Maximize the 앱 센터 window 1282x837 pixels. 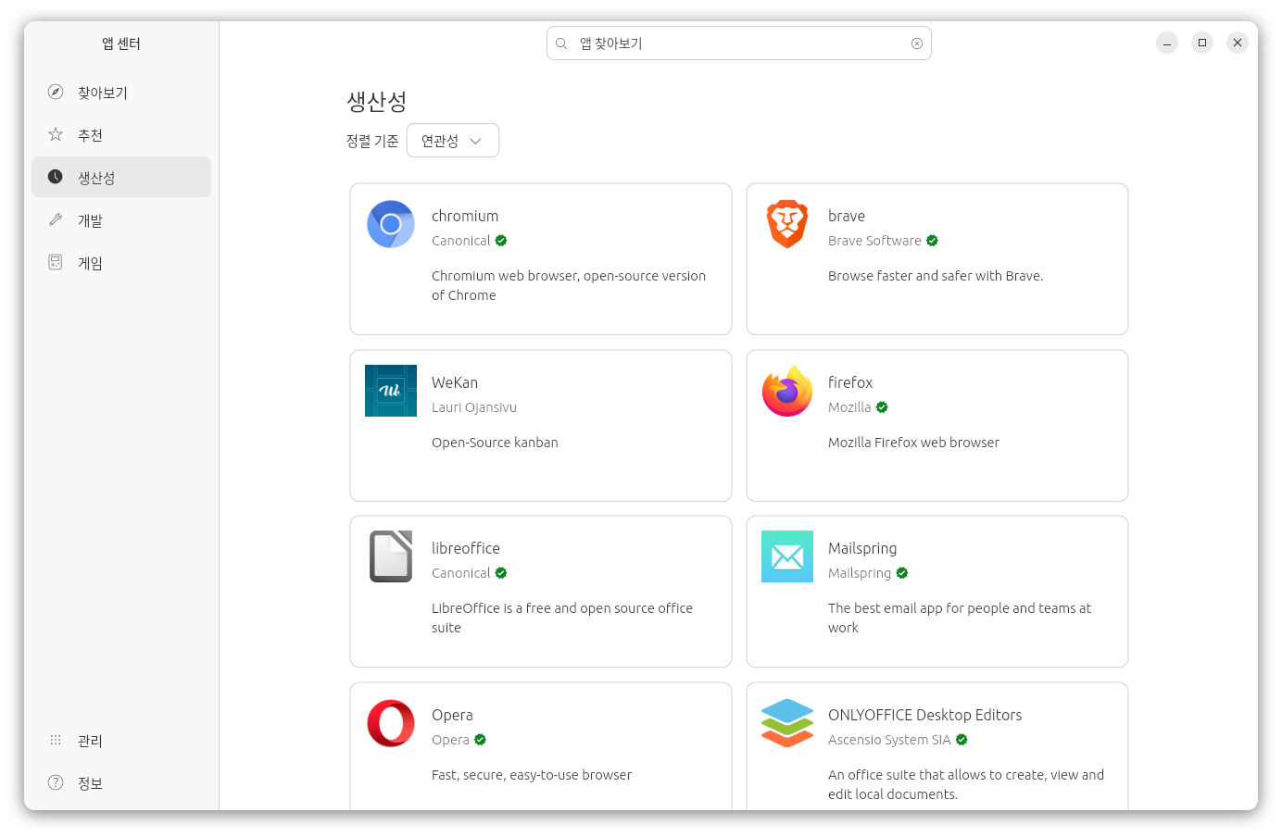[1202, 43]
